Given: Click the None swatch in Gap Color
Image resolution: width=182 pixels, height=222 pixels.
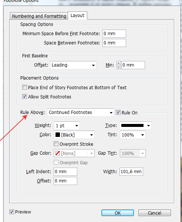Looking at the screenshot, I should click(x=58, y=153).
